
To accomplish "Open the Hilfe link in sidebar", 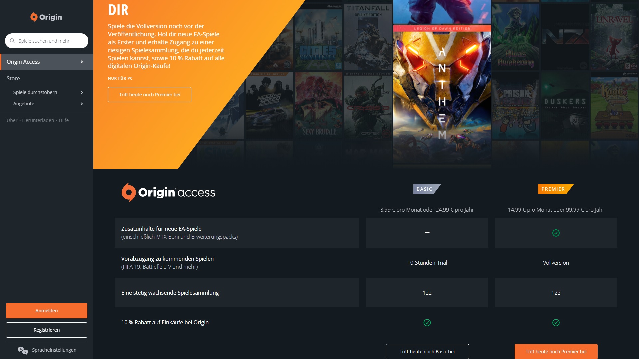I will [x=64, y=120].
